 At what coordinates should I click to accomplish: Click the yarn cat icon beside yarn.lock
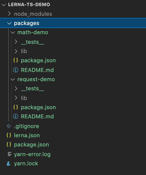tap(9, 164)
